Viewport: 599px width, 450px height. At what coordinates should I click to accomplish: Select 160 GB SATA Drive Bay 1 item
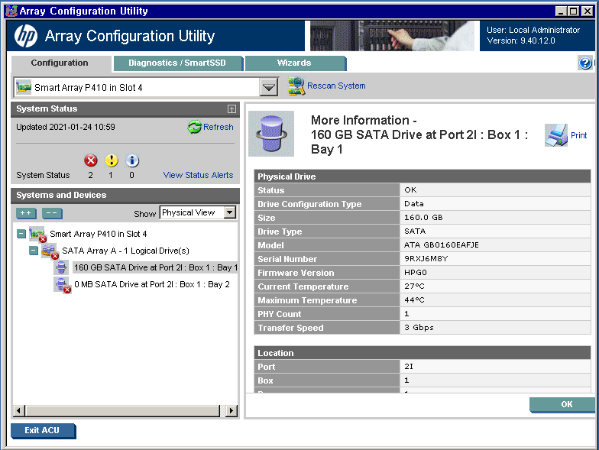[x=156, y=267]
